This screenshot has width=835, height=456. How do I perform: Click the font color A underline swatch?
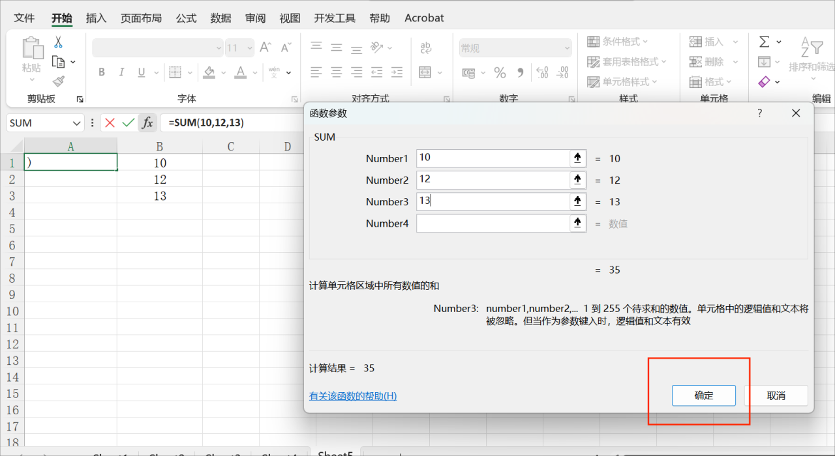[241, 72]
